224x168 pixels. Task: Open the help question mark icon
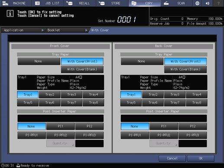pyautogui.click(x=218, y=3)
